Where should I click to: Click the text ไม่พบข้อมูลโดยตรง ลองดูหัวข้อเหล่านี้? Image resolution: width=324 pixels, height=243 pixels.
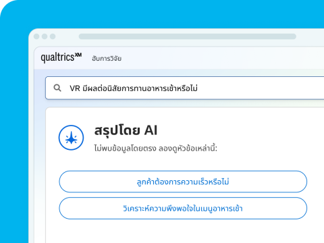point(155,148)
